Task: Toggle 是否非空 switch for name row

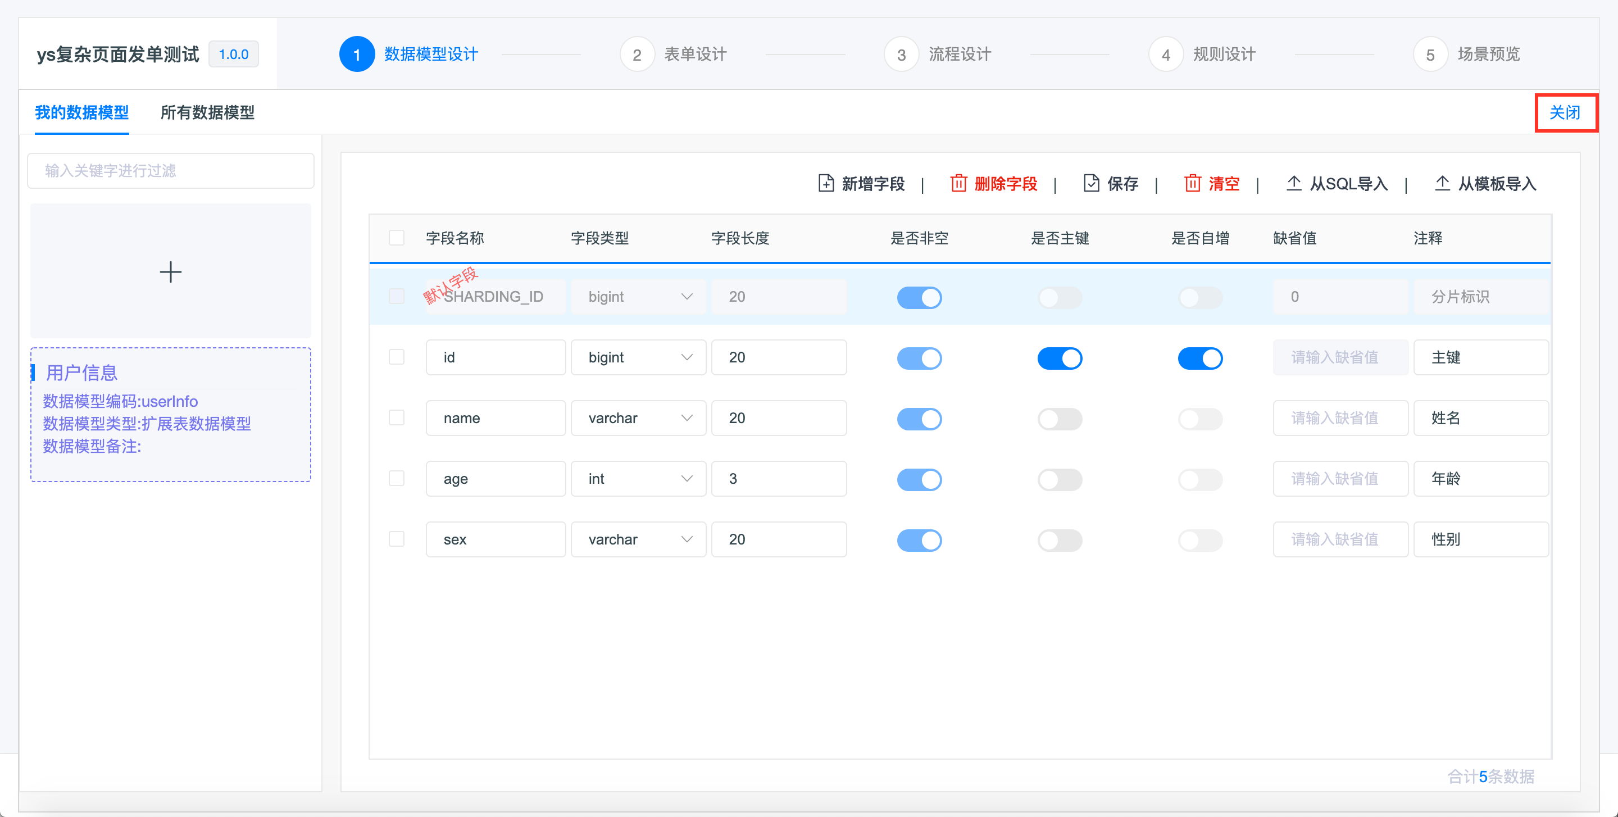Action: pos(919,419)
